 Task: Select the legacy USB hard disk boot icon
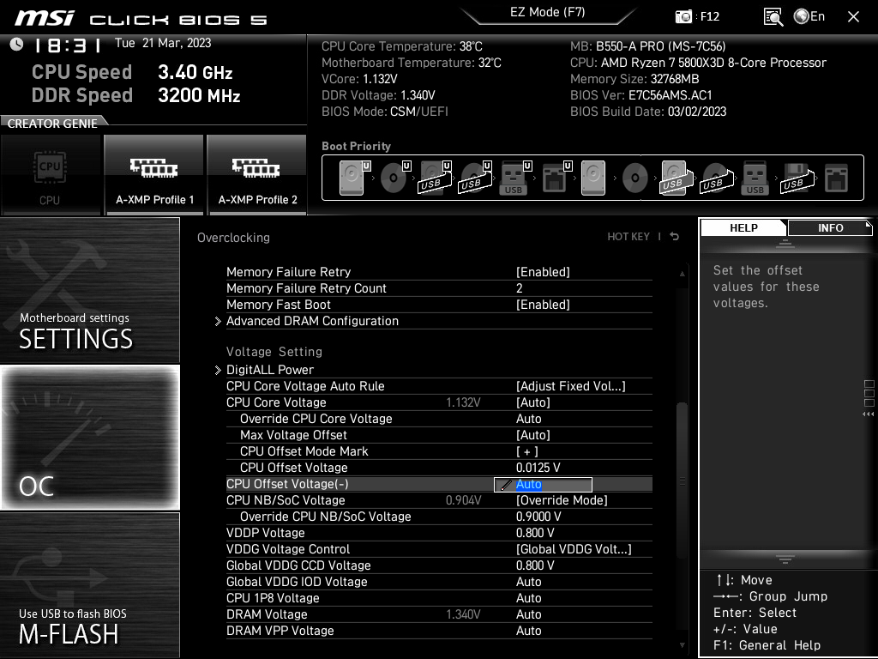(677, 178)
